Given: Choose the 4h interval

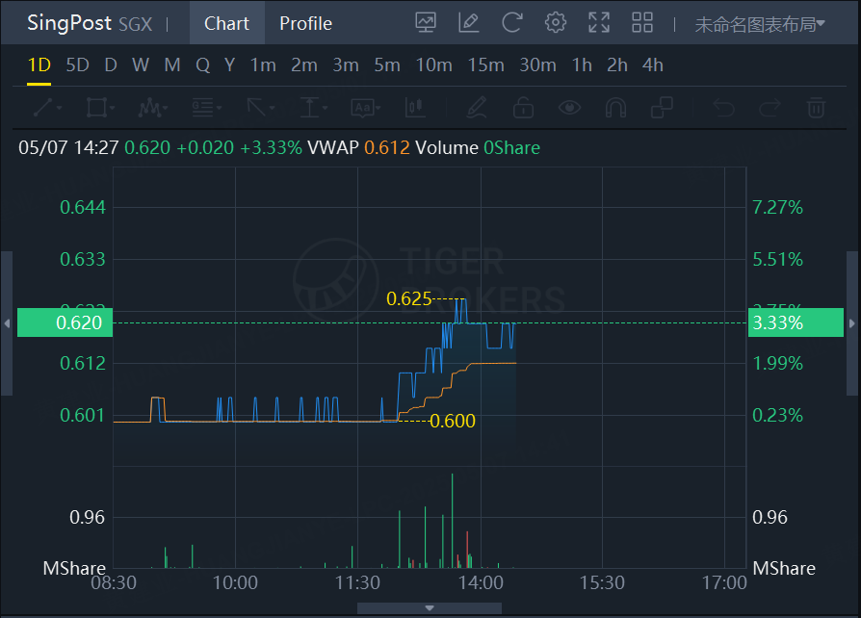Looking at the screenshot, I should pos(653,65).
